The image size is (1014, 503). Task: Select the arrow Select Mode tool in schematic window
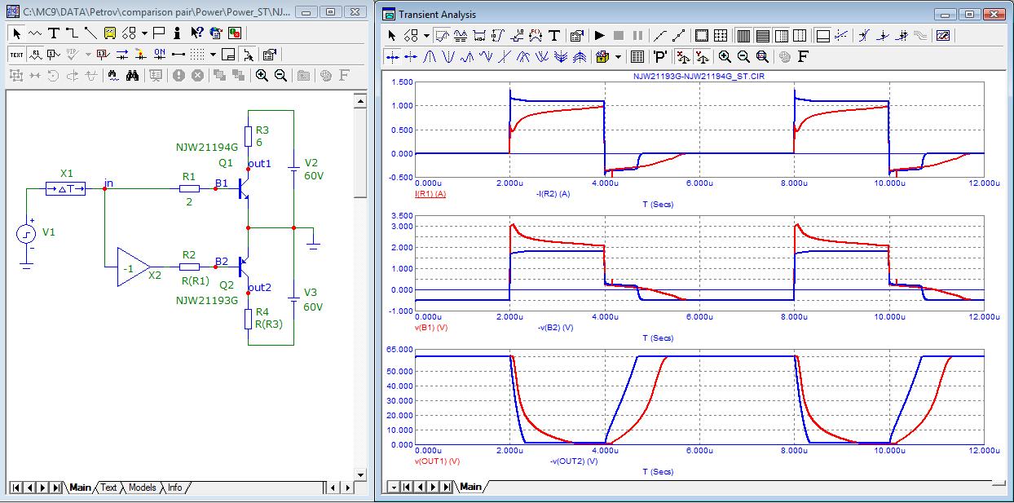16,33
